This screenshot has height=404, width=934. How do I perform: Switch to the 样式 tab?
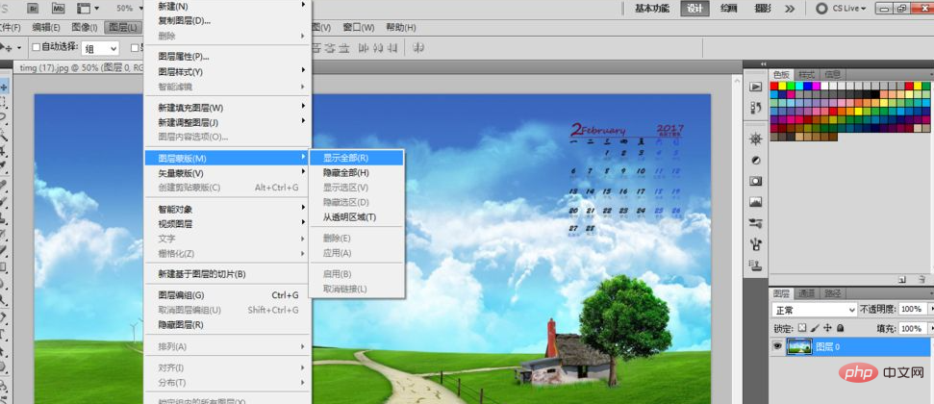point(806,75)
